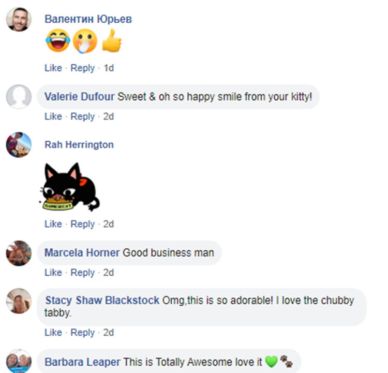Click the green heart emoji in Barbara's comment
388x373 pixels.
pyautogui.click(x=271, y=362)
